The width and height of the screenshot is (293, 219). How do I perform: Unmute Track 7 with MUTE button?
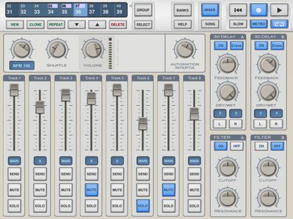click(x=168, y=190)
